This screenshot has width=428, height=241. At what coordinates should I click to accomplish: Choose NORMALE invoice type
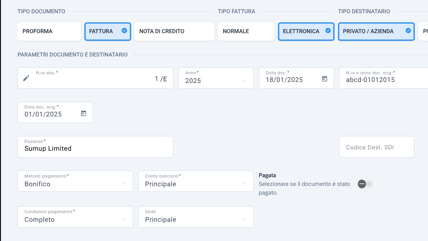[246, 31]
